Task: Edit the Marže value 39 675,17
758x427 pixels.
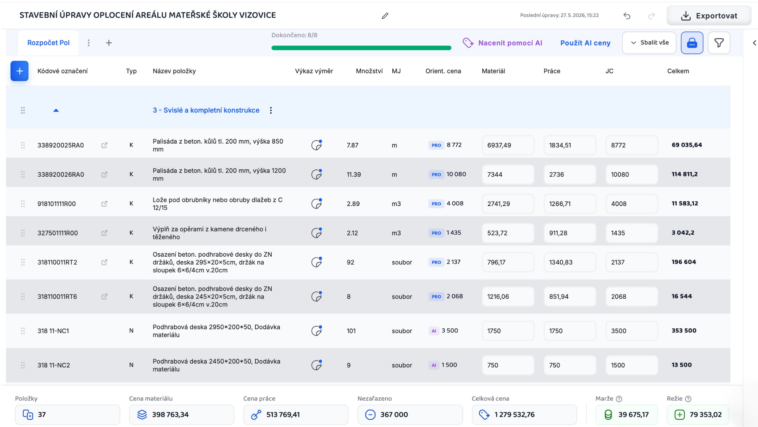Action: [x=627, y=415]
